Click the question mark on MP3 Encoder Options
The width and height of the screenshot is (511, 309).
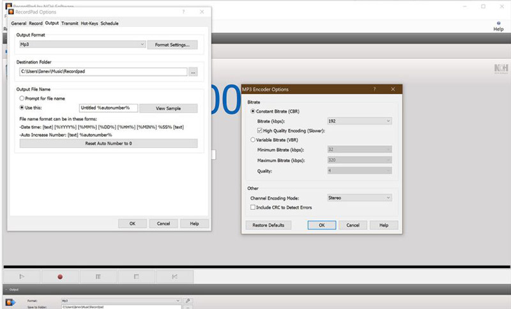[374, 89]
